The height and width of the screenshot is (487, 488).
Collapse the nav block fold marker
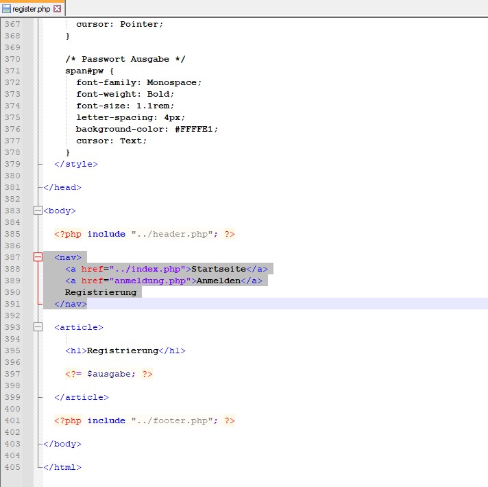coord(37,257)
